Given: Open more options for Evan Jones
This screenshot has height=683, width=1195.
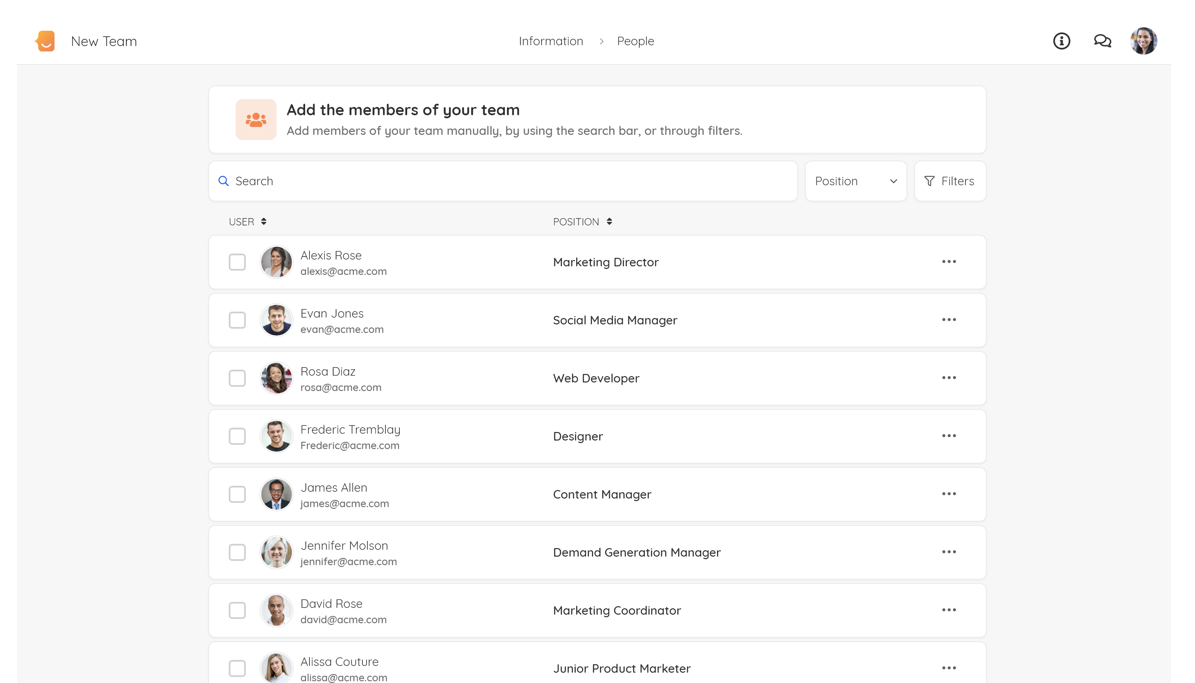Looking at the screenshot, I should (x=948, y=320).
